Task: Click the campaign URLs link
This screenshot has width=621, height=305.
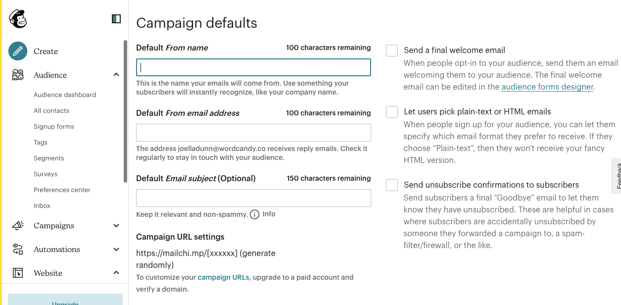Action: tap(223, 277)
